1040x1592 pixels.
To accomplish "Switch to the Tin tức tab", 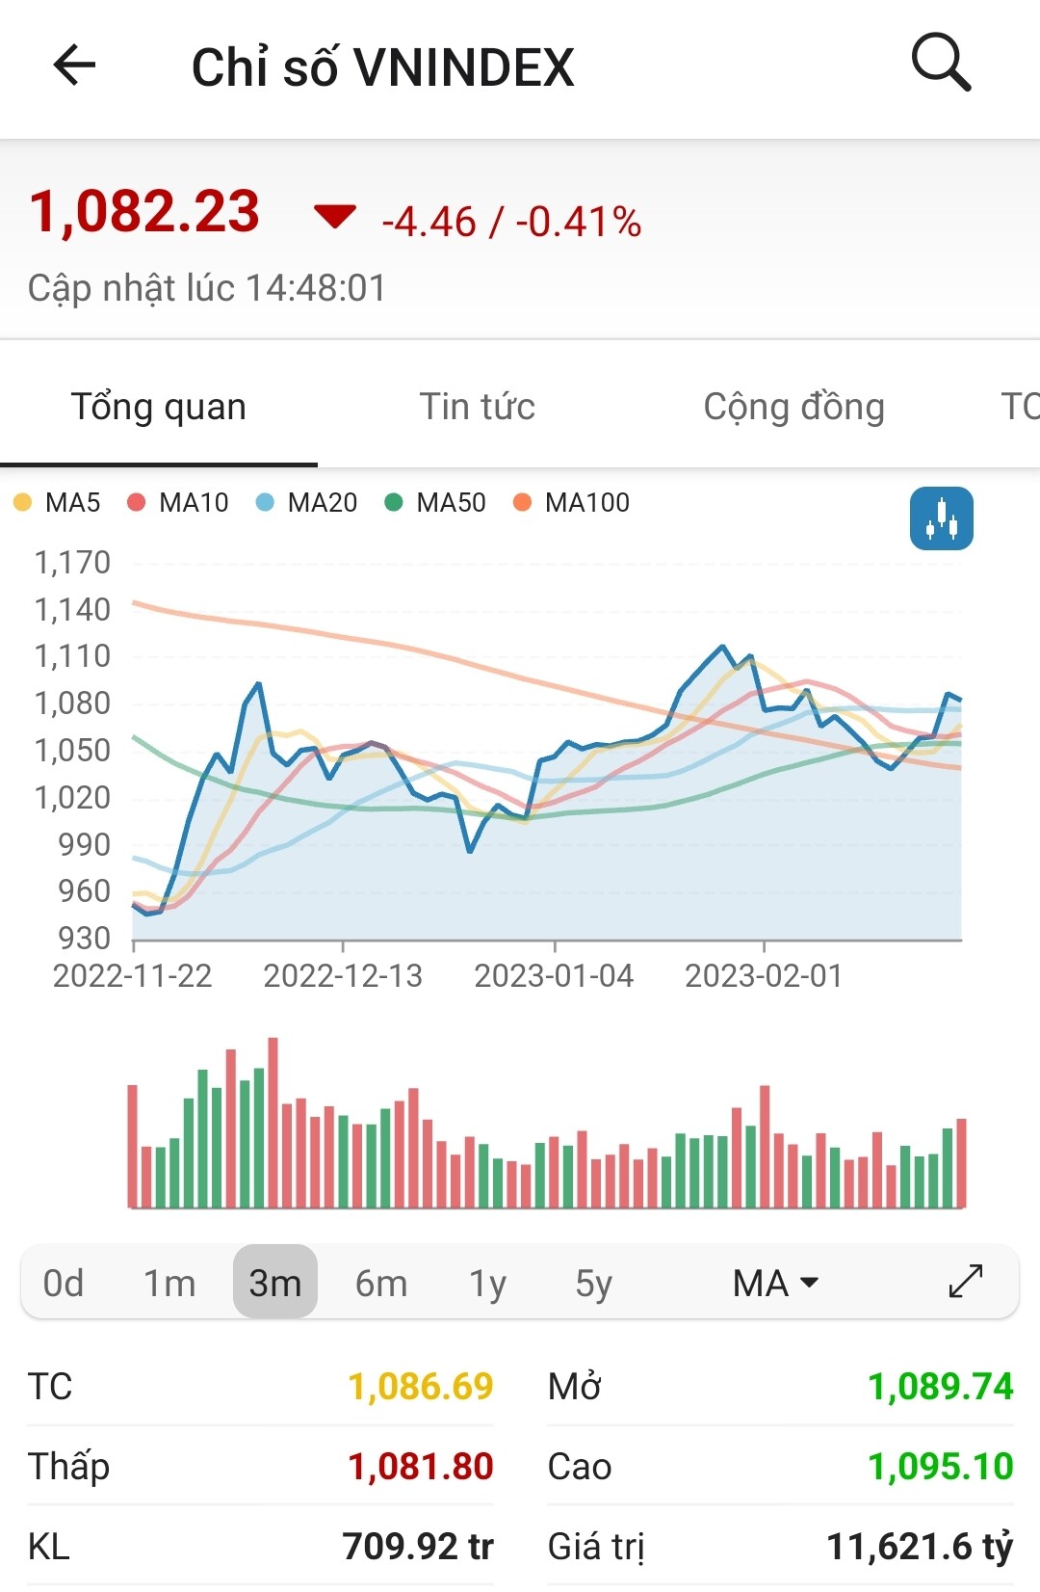I will [477, 407].
